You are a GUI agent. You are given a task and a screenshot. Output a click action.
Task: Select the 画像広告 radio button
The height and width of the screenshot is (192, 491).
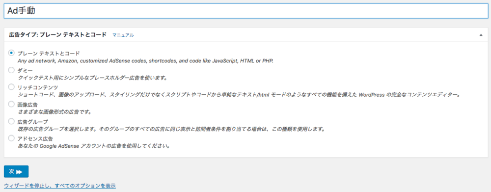pos(11,104)
